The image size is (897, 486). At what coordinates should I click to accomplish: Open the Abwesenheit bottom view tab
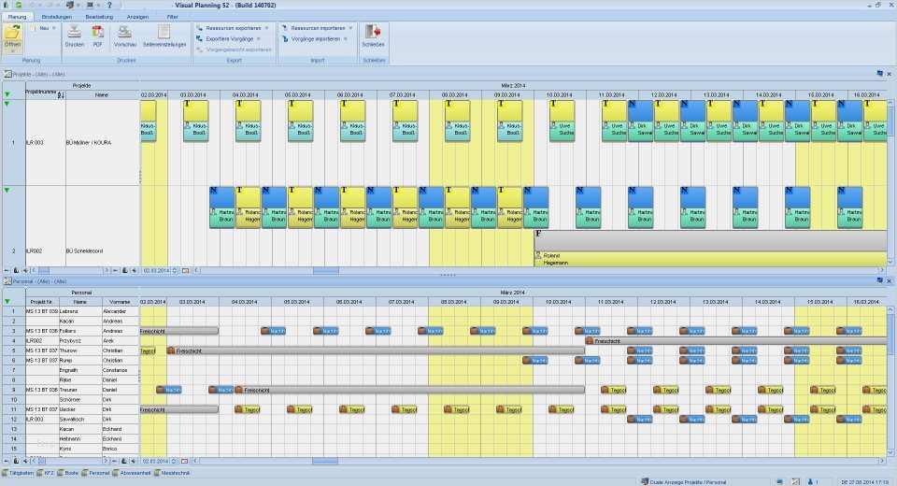pos(132,474)
